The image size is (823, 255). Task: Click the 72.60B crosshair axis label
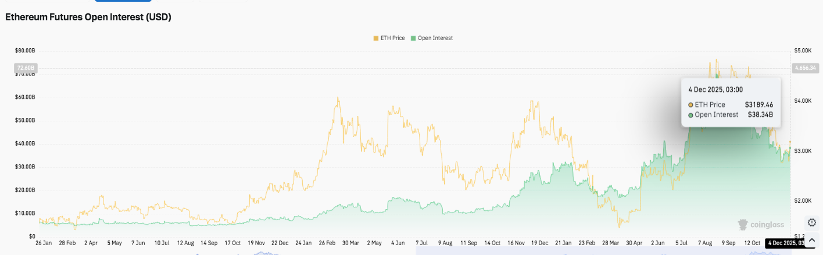coord(25,68)
